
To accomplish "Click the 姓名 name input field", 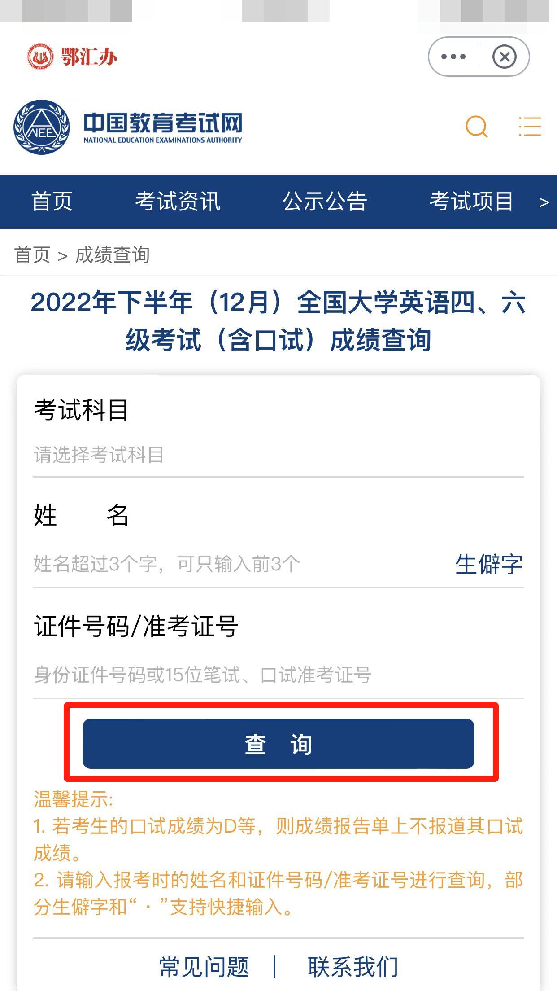I will point(179,565).
